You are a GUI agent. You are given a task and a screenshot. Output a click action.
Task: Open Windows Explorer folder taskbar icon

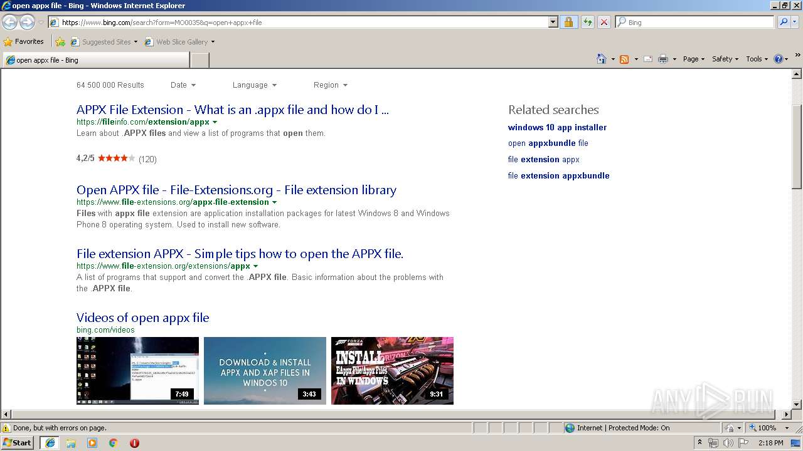tap(71, 443)
